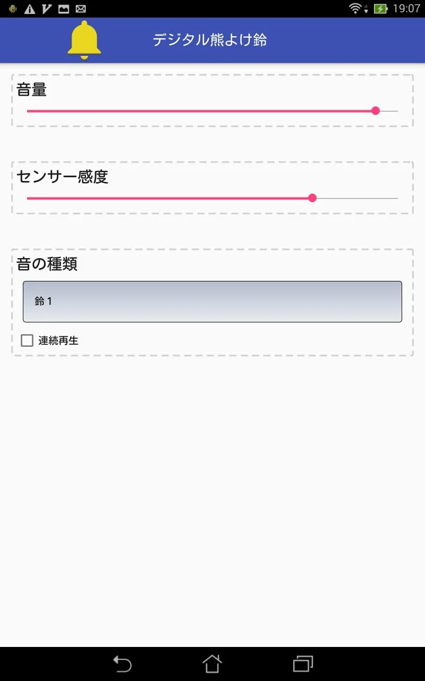
Task: Open the 鈴 1 sound type dropdown
Action: (212, 302)
